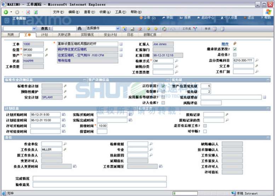The height and width of the screenshot is (196, 275).
Task: Toggle the 是任务 checkbox
Action: coord(235,55)
